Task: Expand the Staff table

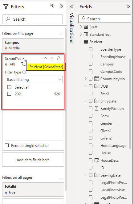Action: click(81, 27)
